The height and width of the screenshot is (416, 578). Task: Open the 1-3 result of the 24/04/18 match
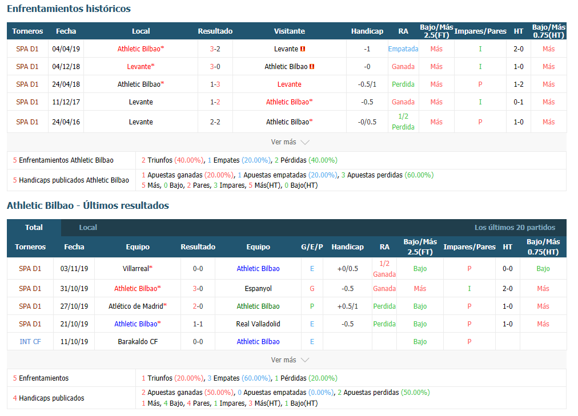pos(215,84)
